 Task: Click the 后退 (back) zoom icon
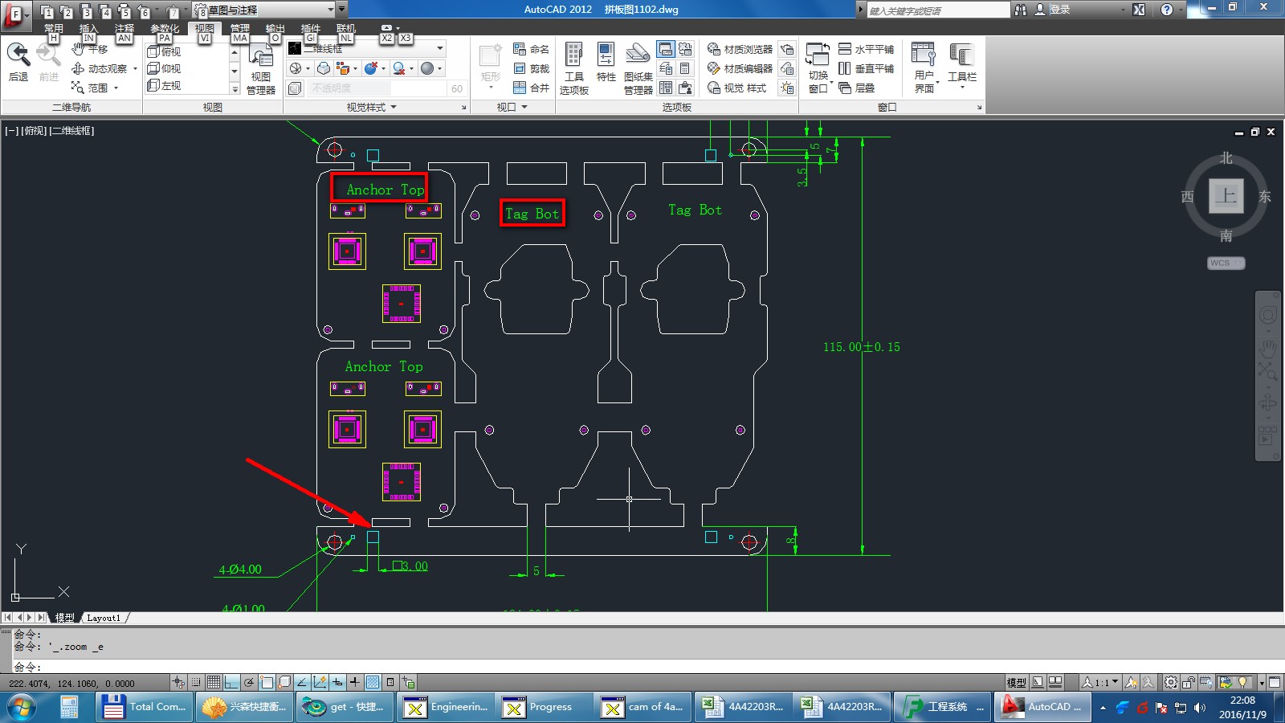click(x=18, y=63)
